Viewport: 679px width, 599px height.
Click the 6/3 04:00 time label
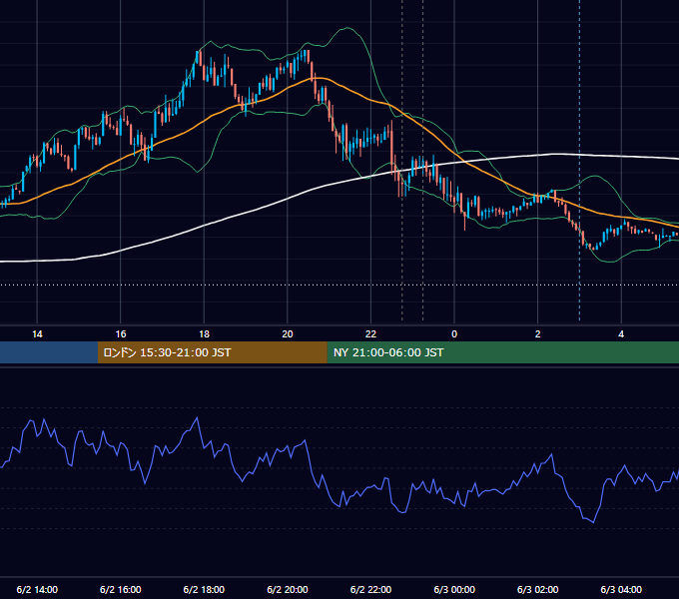point(621,589)
